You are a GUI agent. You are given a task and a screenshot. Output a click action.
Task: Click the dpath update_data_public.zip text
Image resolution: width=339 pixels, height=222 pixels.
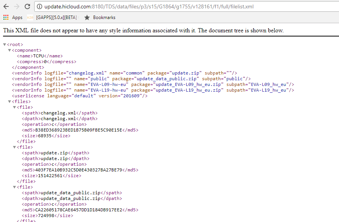71,198
